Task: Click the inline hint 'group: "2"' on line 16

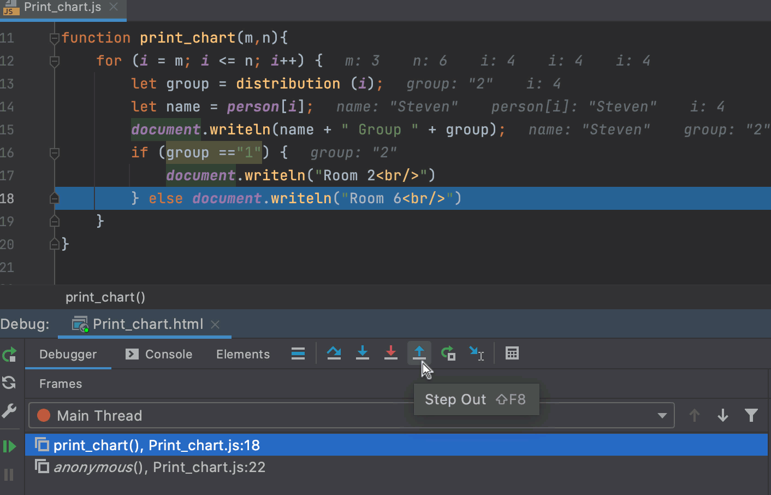Action: [353, 152]
